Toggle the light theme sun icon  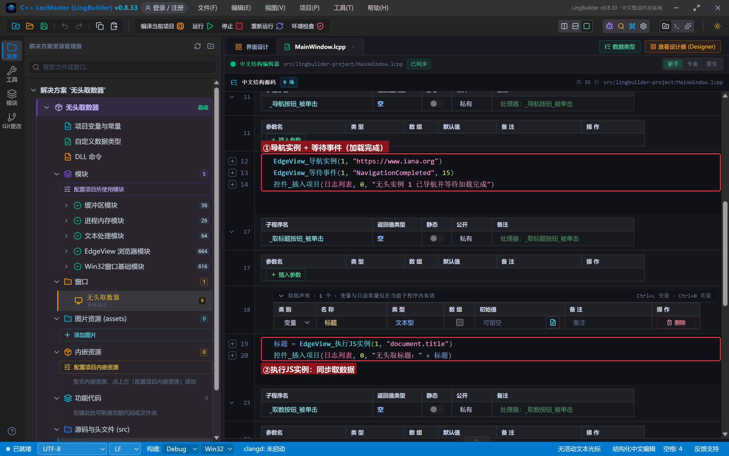717,26
